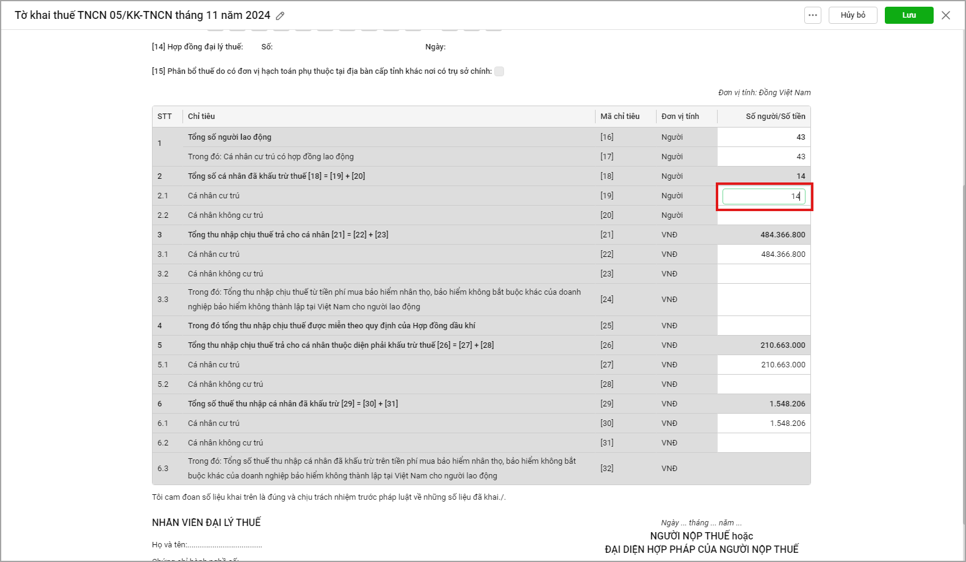Edit the [22] resident taxable income amount
Image resolution: width=966 pixels, height=562 pixels.
[x=763, y=254]
